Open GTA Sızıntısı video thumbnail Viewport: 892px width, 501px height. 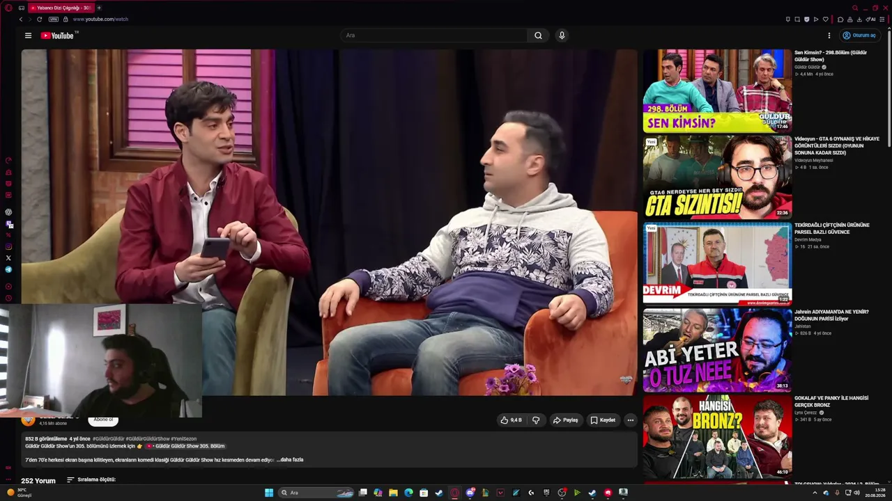[717, 177]
